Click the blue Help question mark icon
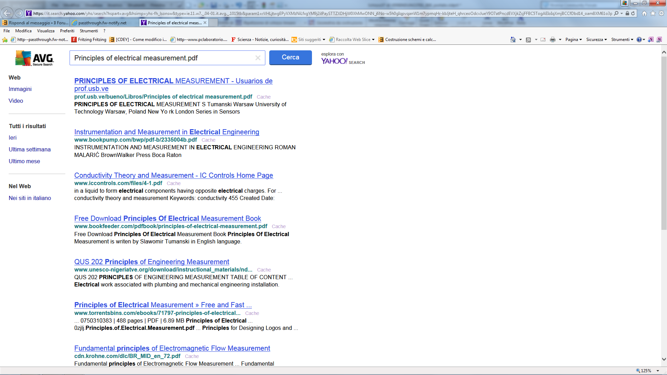 coord(639,40)
